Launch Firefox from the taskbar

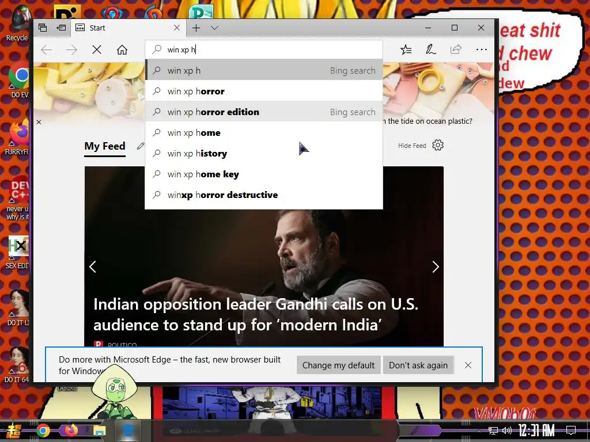[71, 430]
